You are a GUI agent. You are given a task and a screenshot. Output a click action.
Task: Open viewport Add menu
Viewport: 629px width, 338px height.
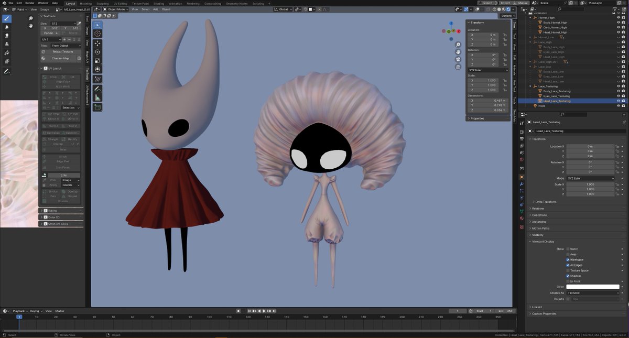pyautogui.click(x=157, y=9)
